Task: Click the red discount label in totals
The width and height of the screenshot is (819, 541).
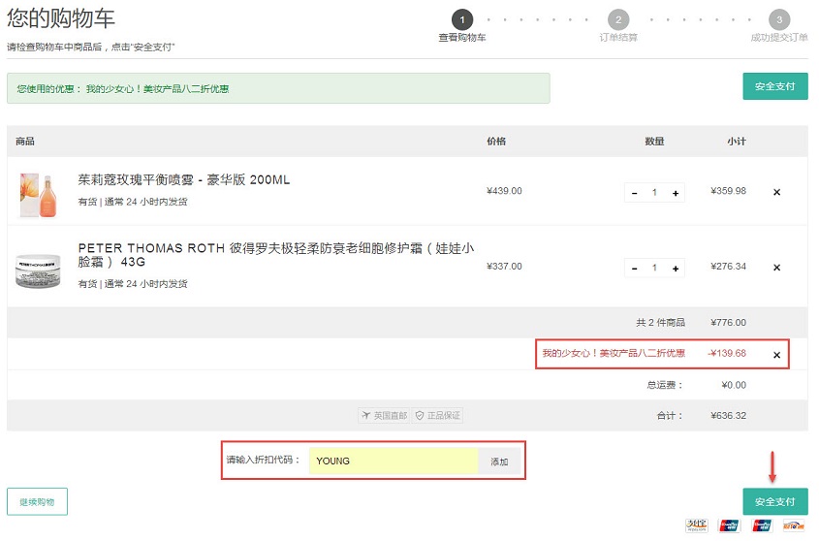Action: click(614, 353)
